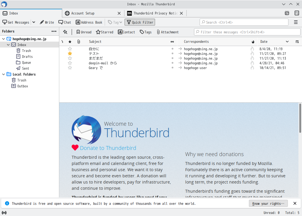This screenshot has height=216, width=302.
Task: Collapse the Local Folders tree
Action: coord(4,74)
